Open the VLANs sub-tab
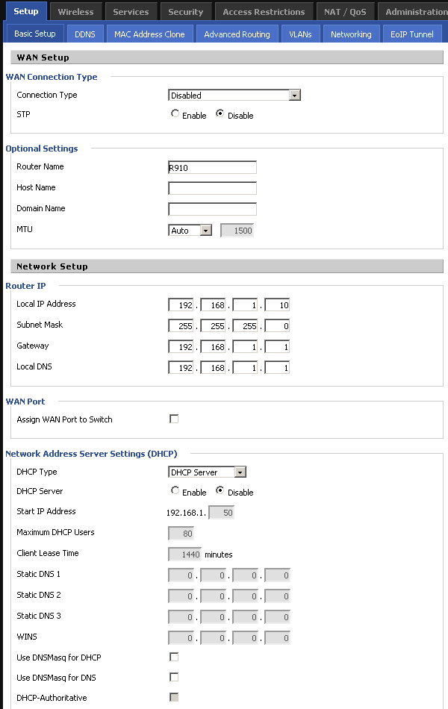Viewport: 448px width, 709px height. 300,34
